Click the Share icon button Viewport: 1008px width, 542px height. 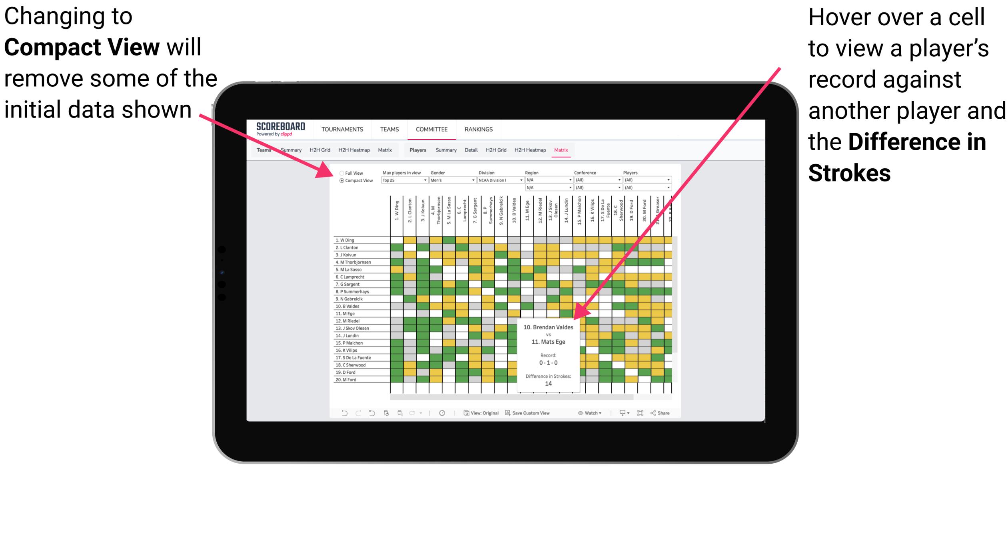[x=668, y=413]
